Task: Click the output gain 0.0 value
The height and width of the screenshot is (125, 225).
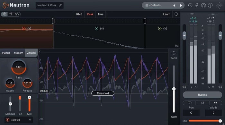Action: click(220, 87)
